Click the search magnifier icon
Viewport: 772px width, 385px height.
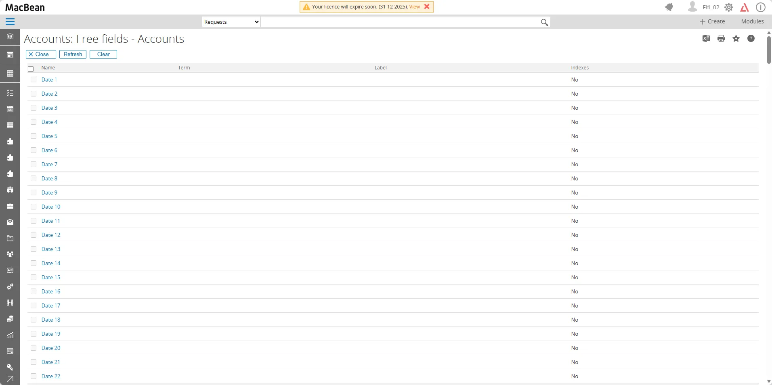pyautogui.click(x=544, y=23)
